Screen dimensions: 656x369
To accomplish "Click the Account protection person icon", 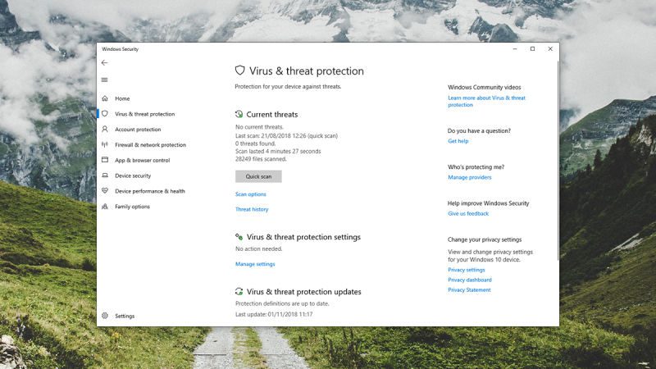I will [105, 130].
